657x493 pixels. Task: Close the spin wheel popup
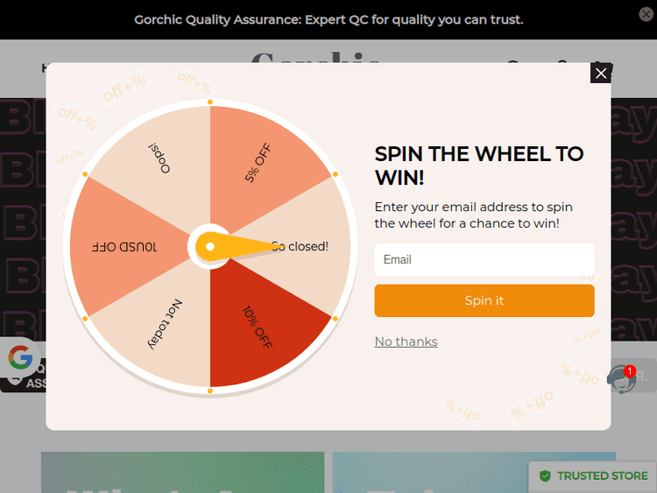pyautogui.click(x=600, y=74)
